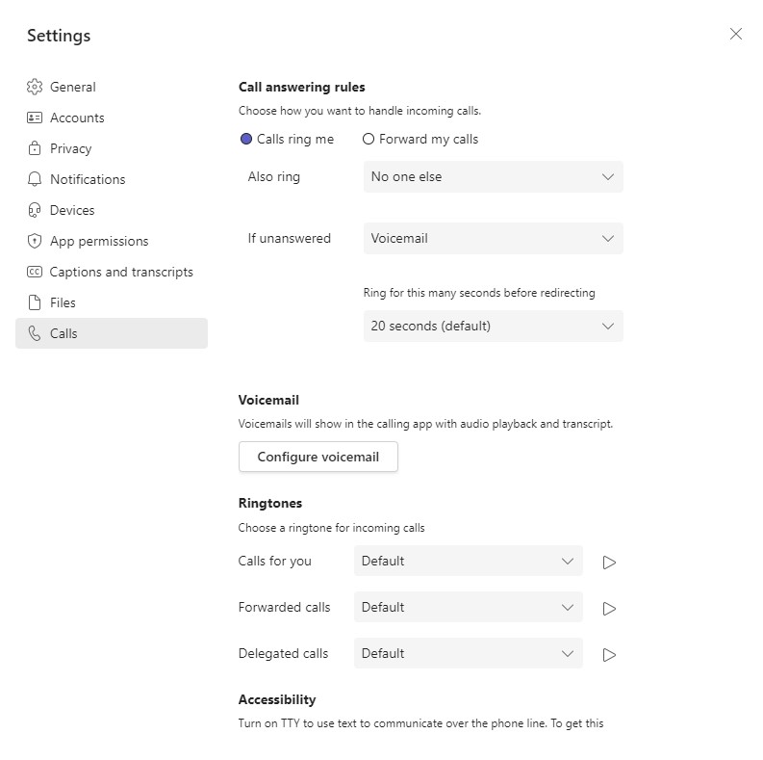Open the Also ring dropdown
Viewport: 763px width, 760px height.
(x=493, y=176)
